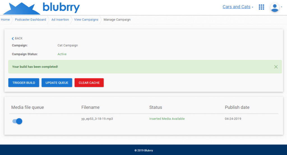
Task: Click the red CLEAR CACHE button
Action: click(x=89, y=83)
